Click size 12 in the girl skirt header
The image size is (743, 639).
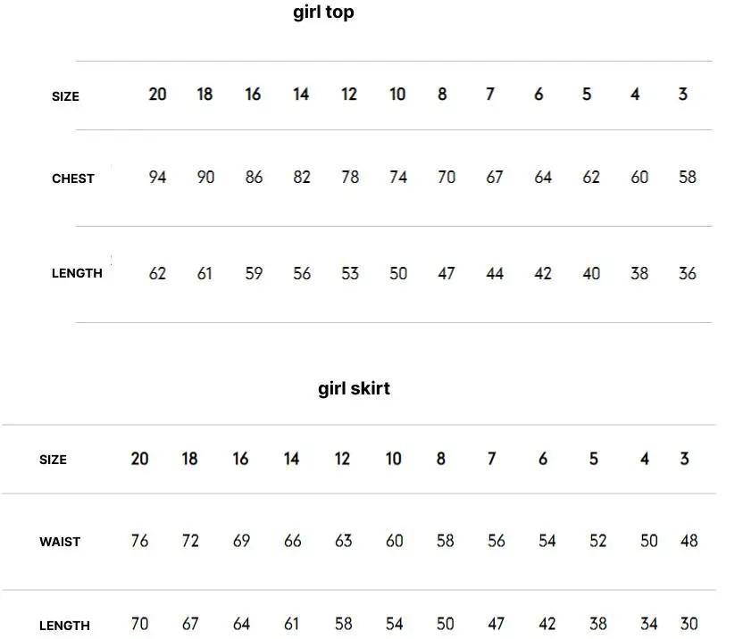342,459
